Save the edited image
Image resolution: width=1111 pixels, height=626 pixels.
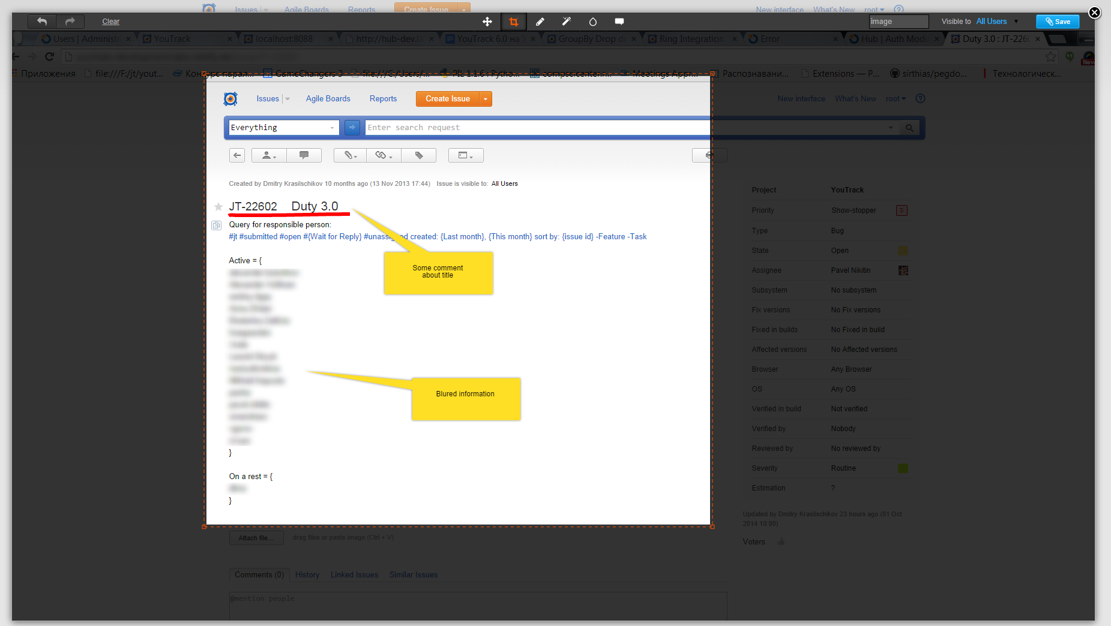[1058, 22]
